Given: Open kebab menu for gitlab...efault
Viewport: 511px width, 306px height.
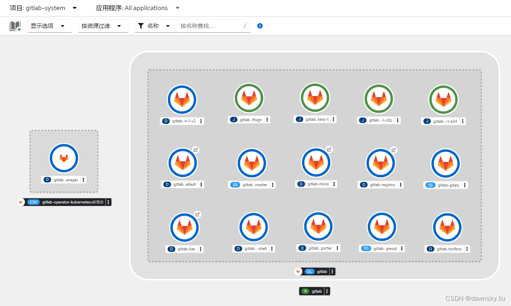Looking at the screenshot, I should [x=201, y=184].
